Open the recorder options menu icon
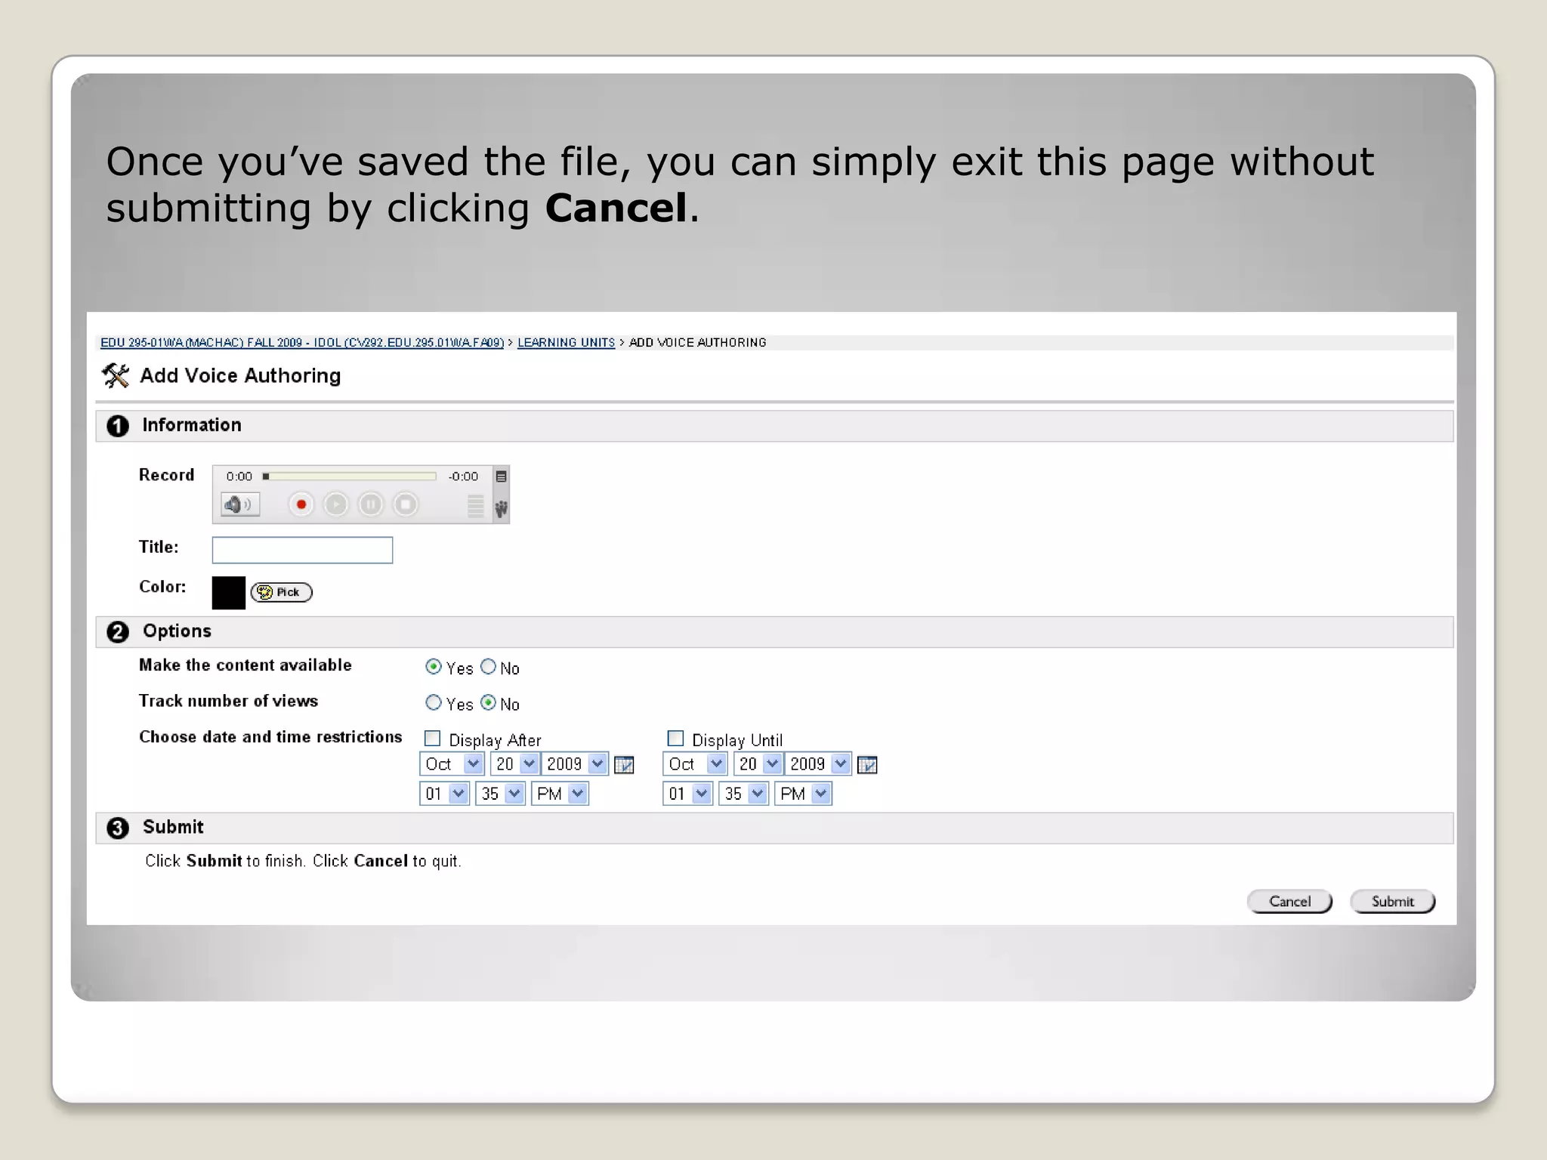Viewport: 1547px width, 1160px height. pyautogui.click(x=501, y=477)
